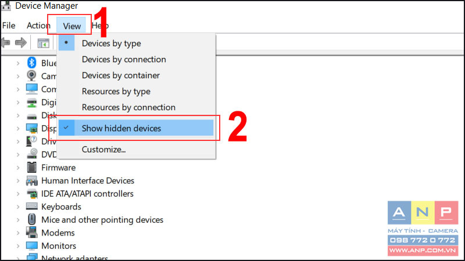Image resolution: width=465 pixels, height=261 pixels.
Task: Click the Keyboards category icon
Action: tap(31, 206)
